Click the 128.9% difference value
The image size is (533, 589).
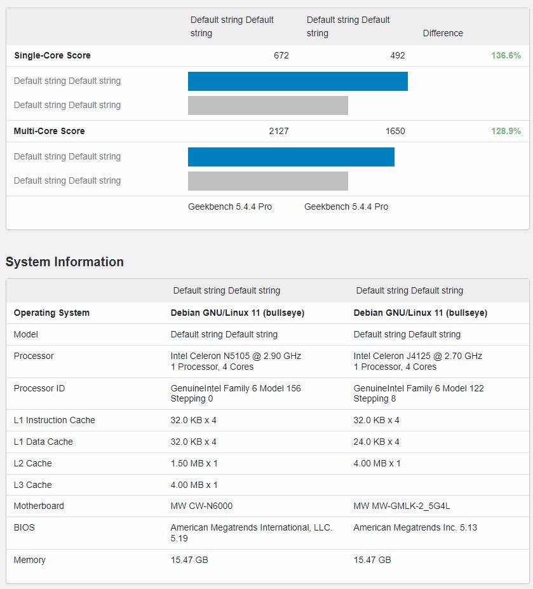point(506,131)
